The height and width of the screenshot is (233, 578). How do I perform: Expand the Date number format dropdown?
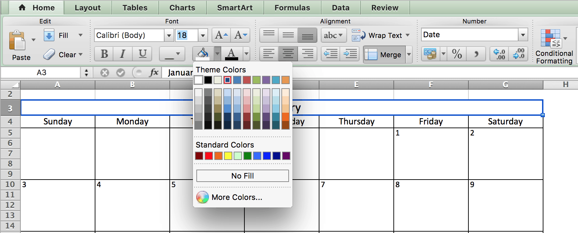(x=523, y=35)
